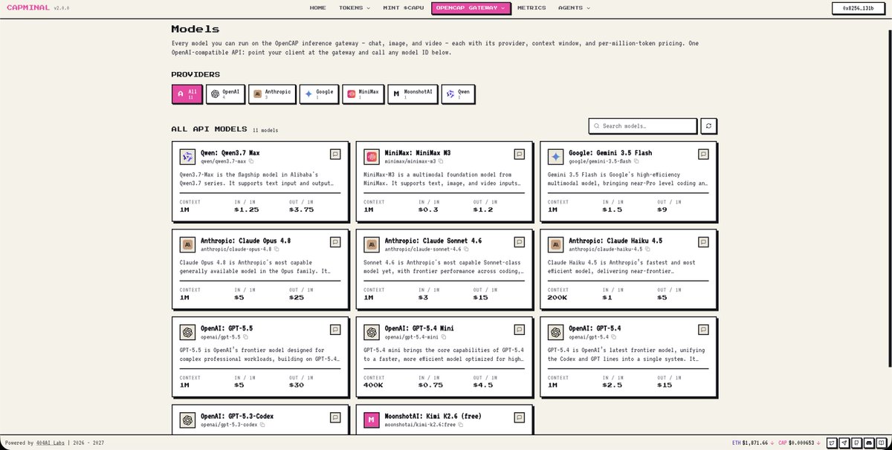Copy model ID google/gemini-3.5-flash
This screenshot has height=450, width=892.
637,161
